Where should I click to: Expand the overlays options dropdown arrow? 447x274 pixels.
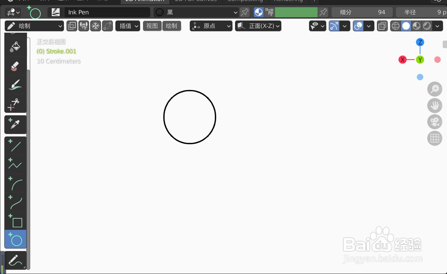click(x=369, y=26)
